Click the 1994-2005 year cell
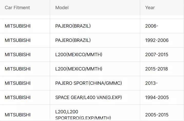184x121 pixels. click(x=157, y=98)
